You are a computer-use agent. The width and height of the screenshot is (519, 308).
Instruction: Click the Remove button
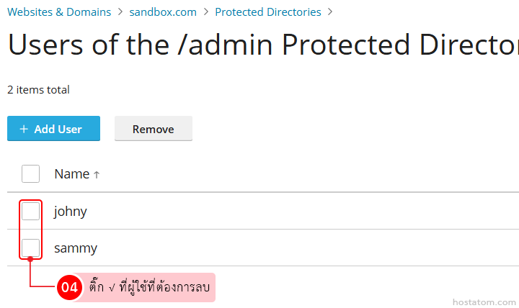153,129
